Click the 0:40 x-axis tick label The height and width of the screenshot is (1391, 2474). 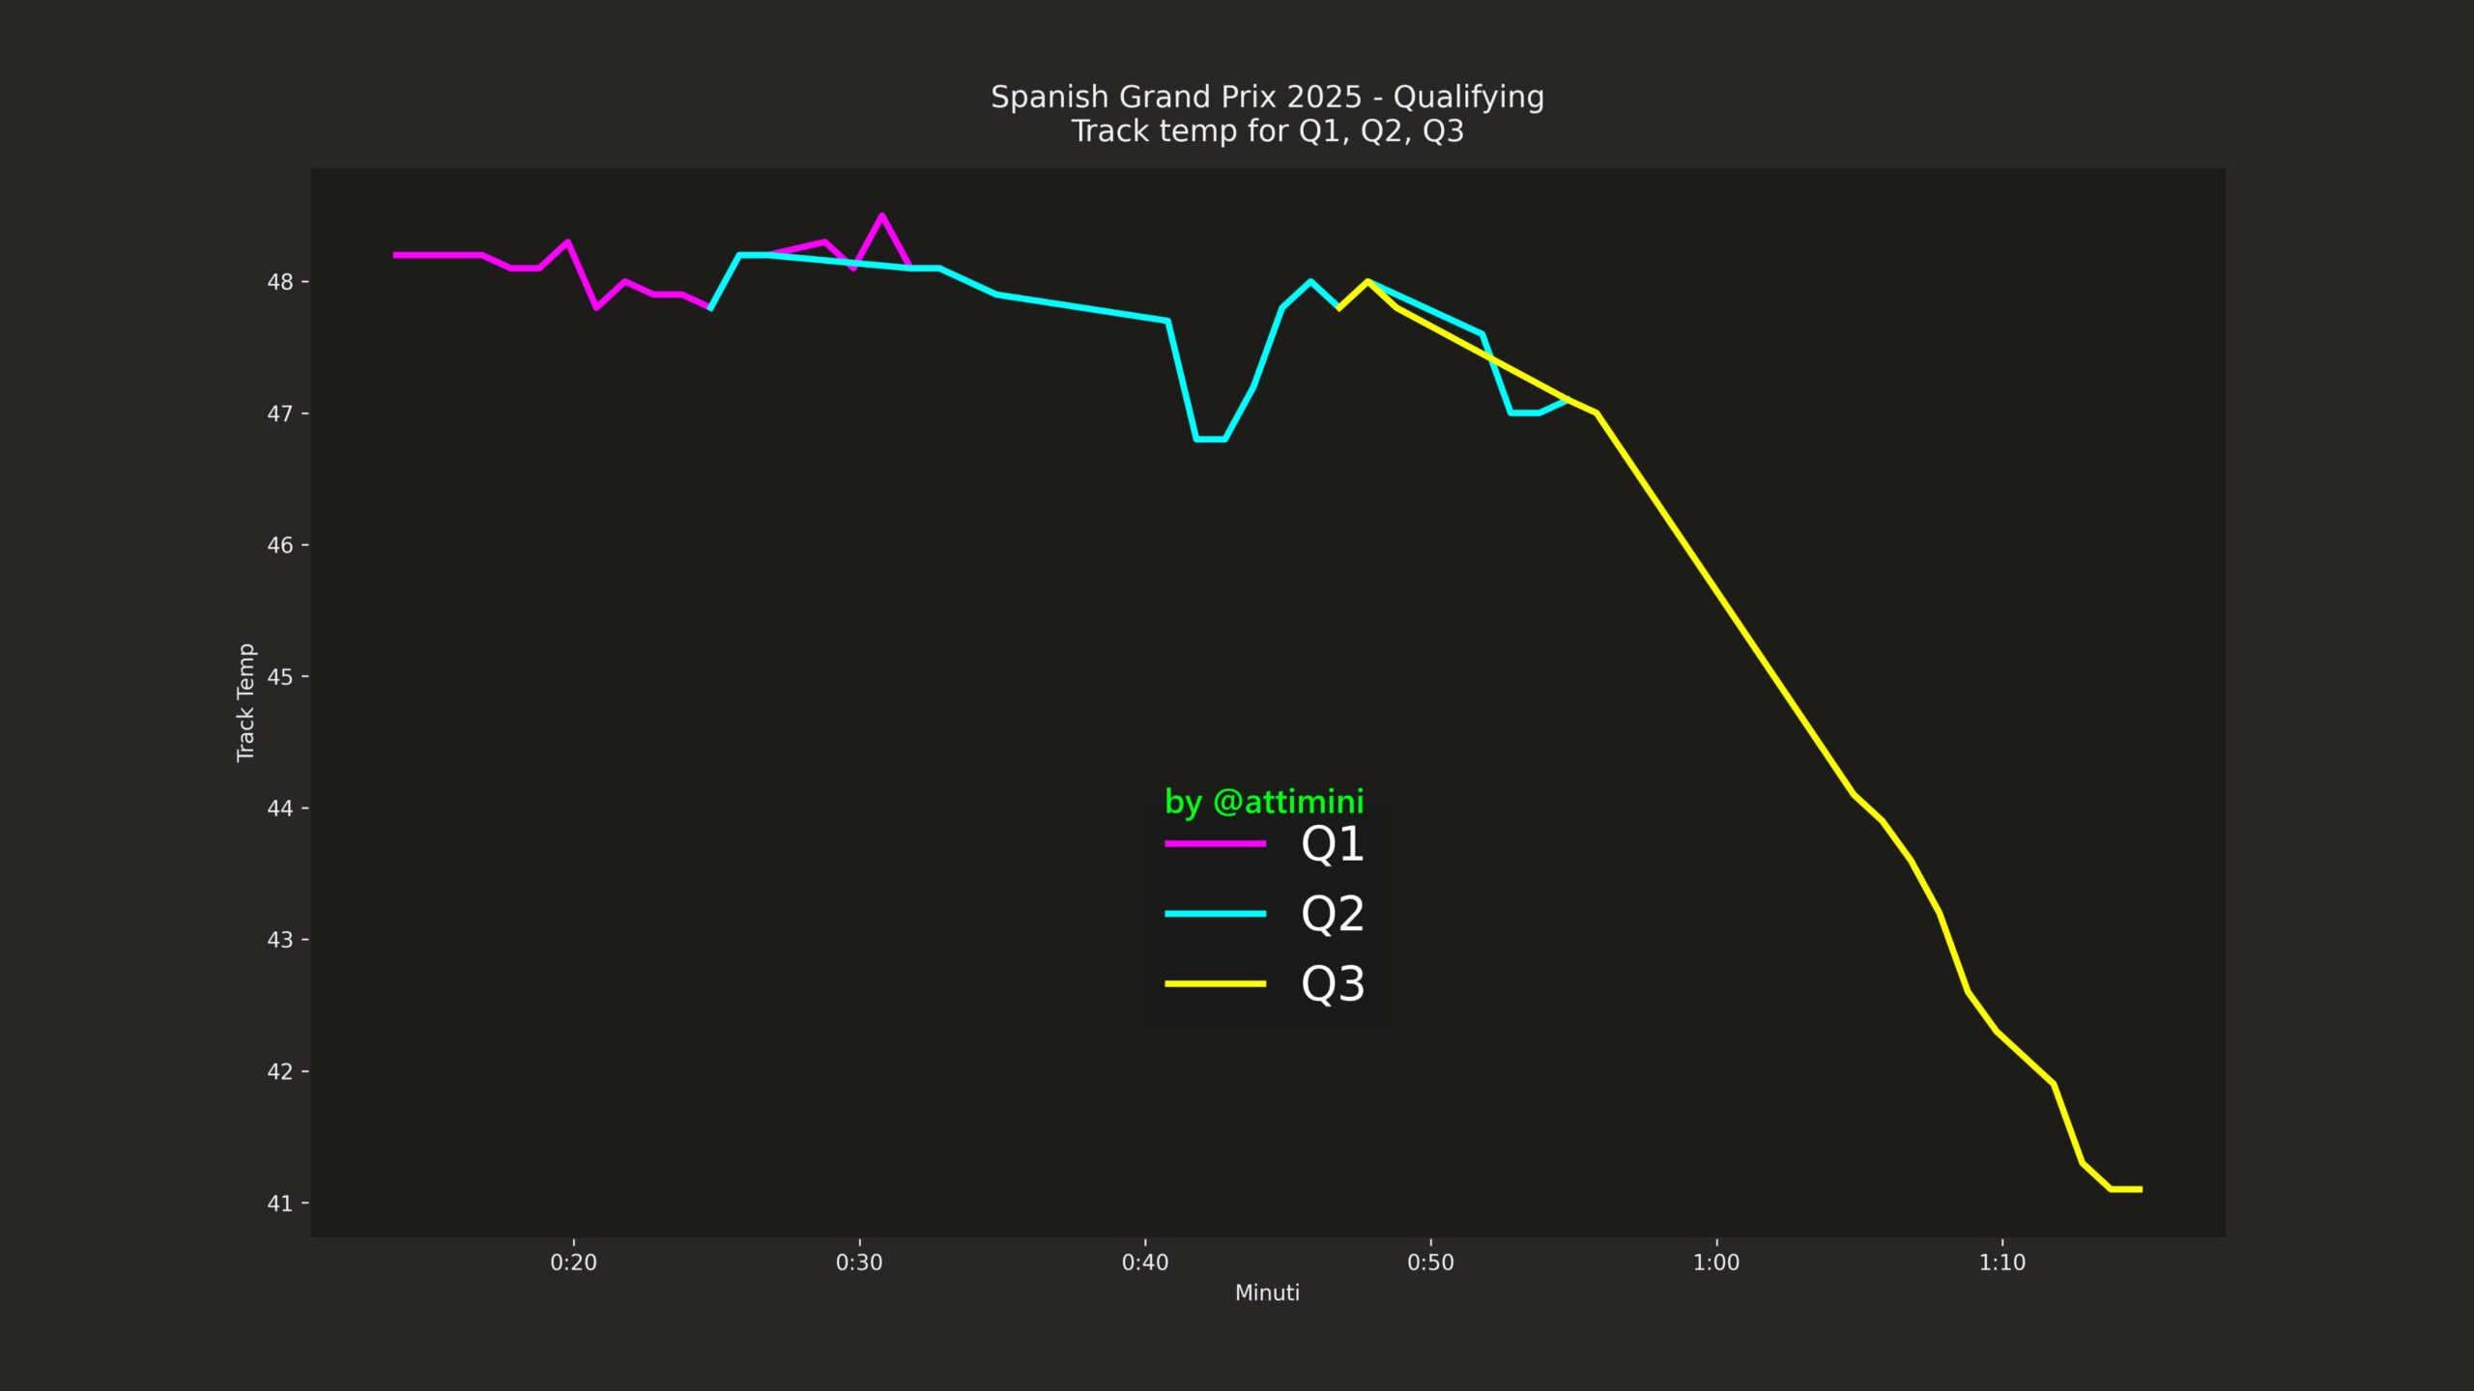click(x=1145, y=1263)
